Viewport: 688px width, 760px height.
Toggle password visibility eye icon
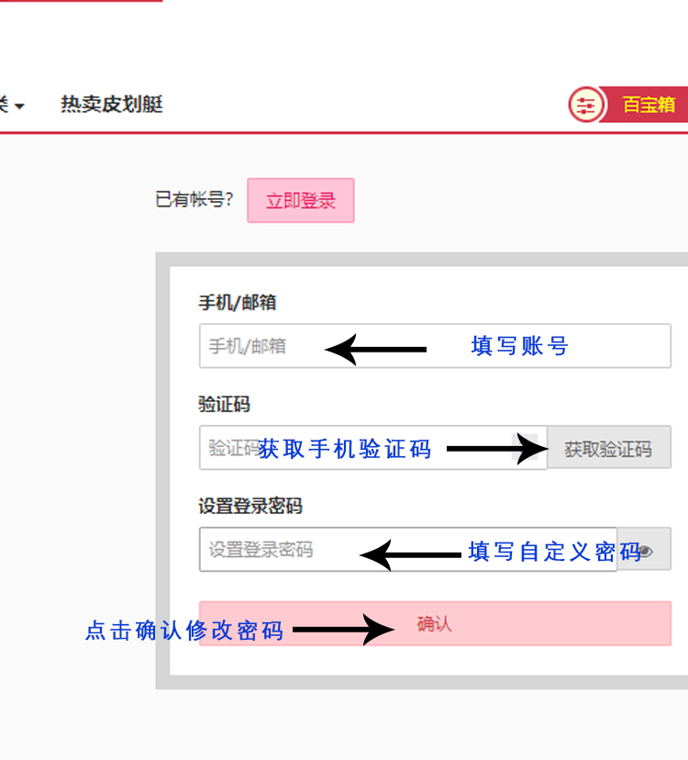(645, 551)
